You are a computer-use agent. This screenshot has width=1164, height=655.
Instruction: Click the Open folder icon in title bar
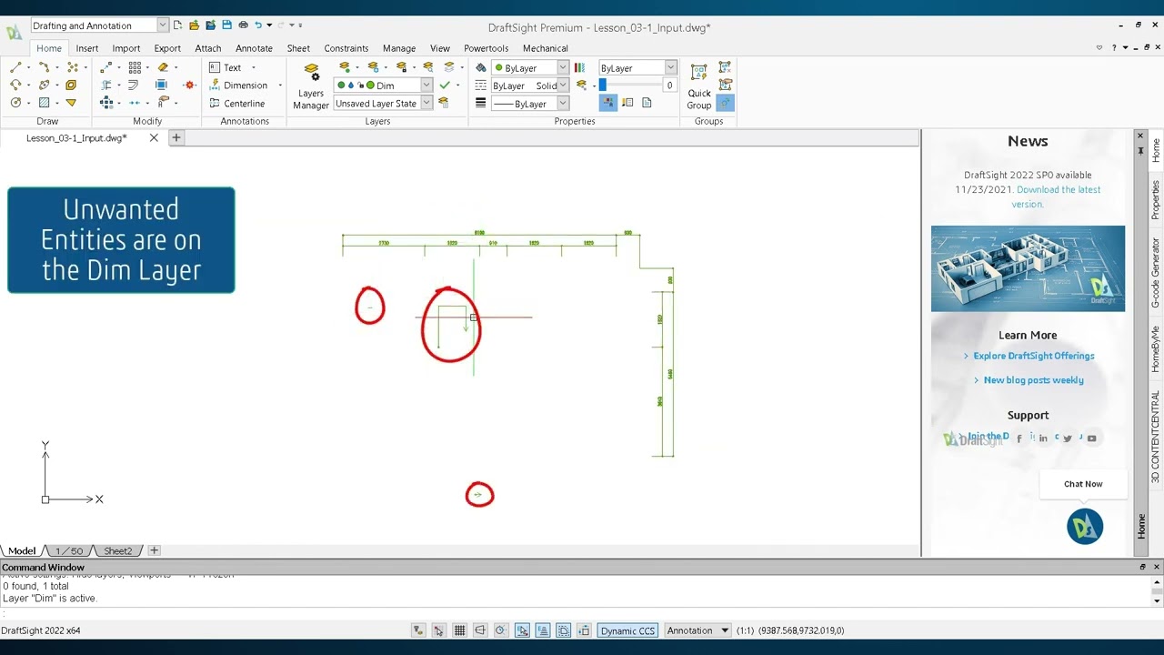[x=194, y=25]
